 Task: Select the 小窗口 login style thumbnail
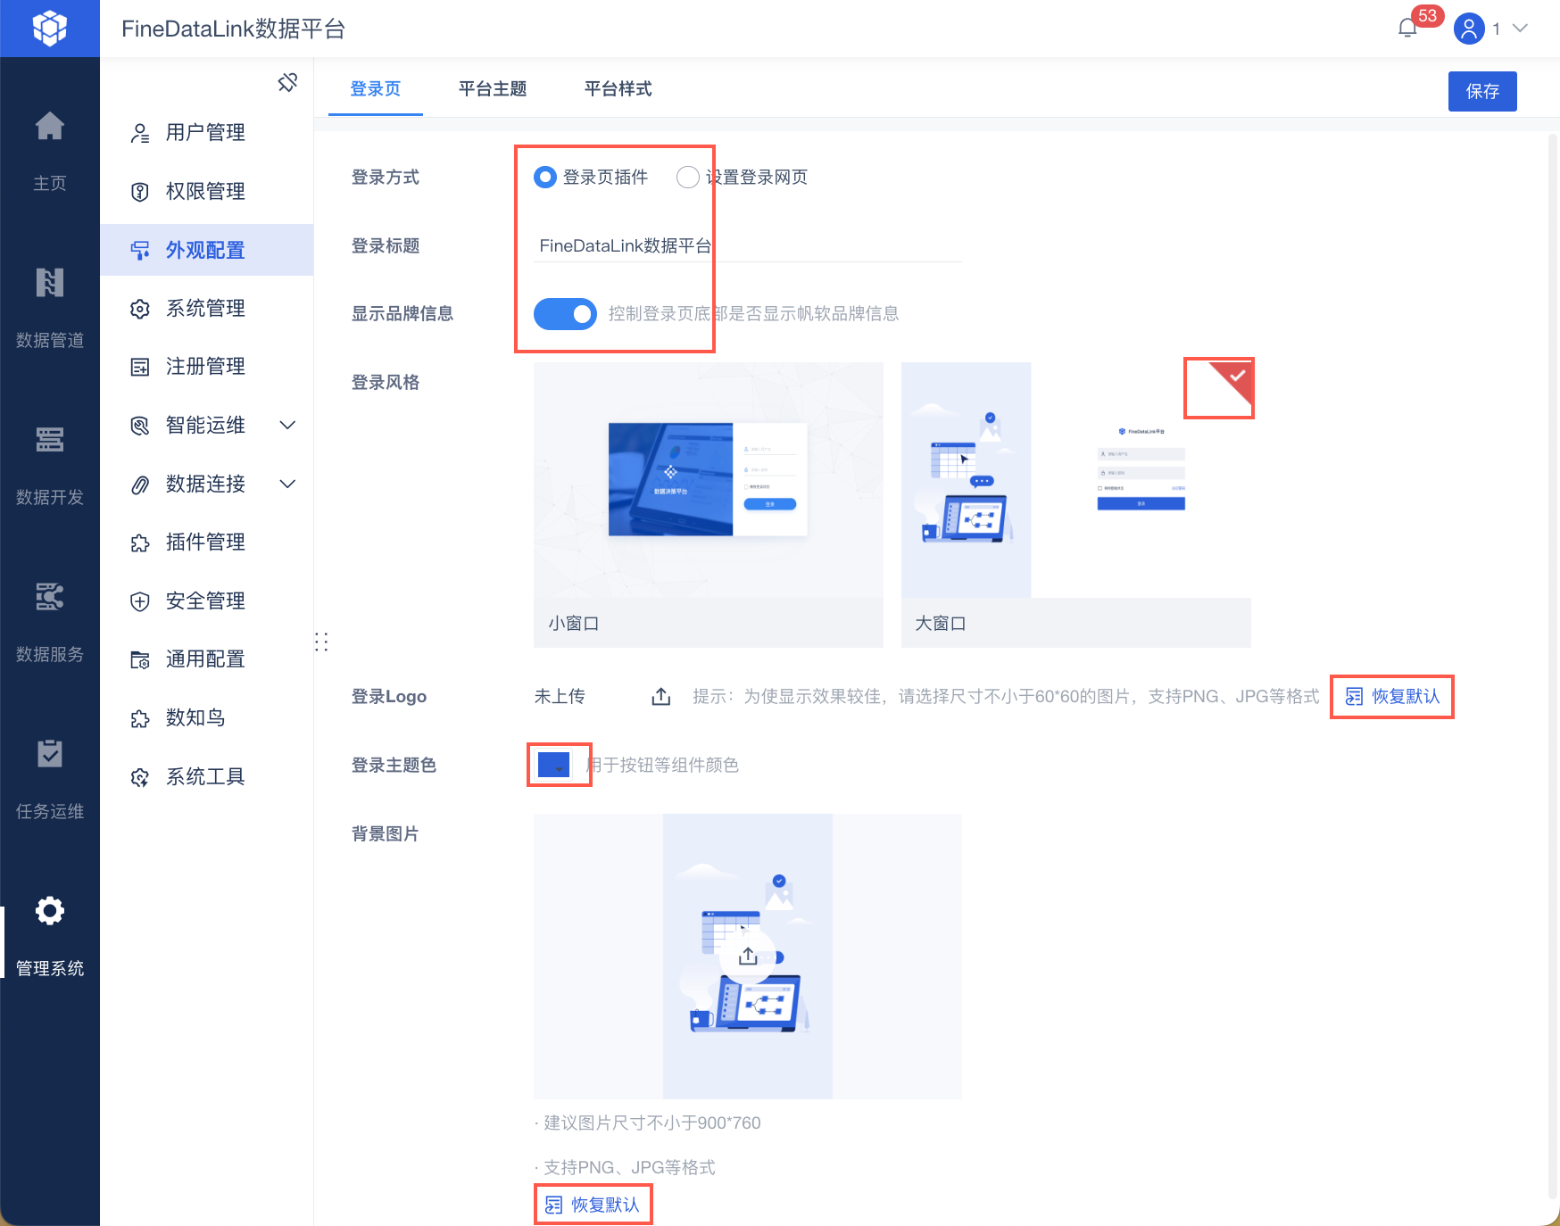pos(709,505)
